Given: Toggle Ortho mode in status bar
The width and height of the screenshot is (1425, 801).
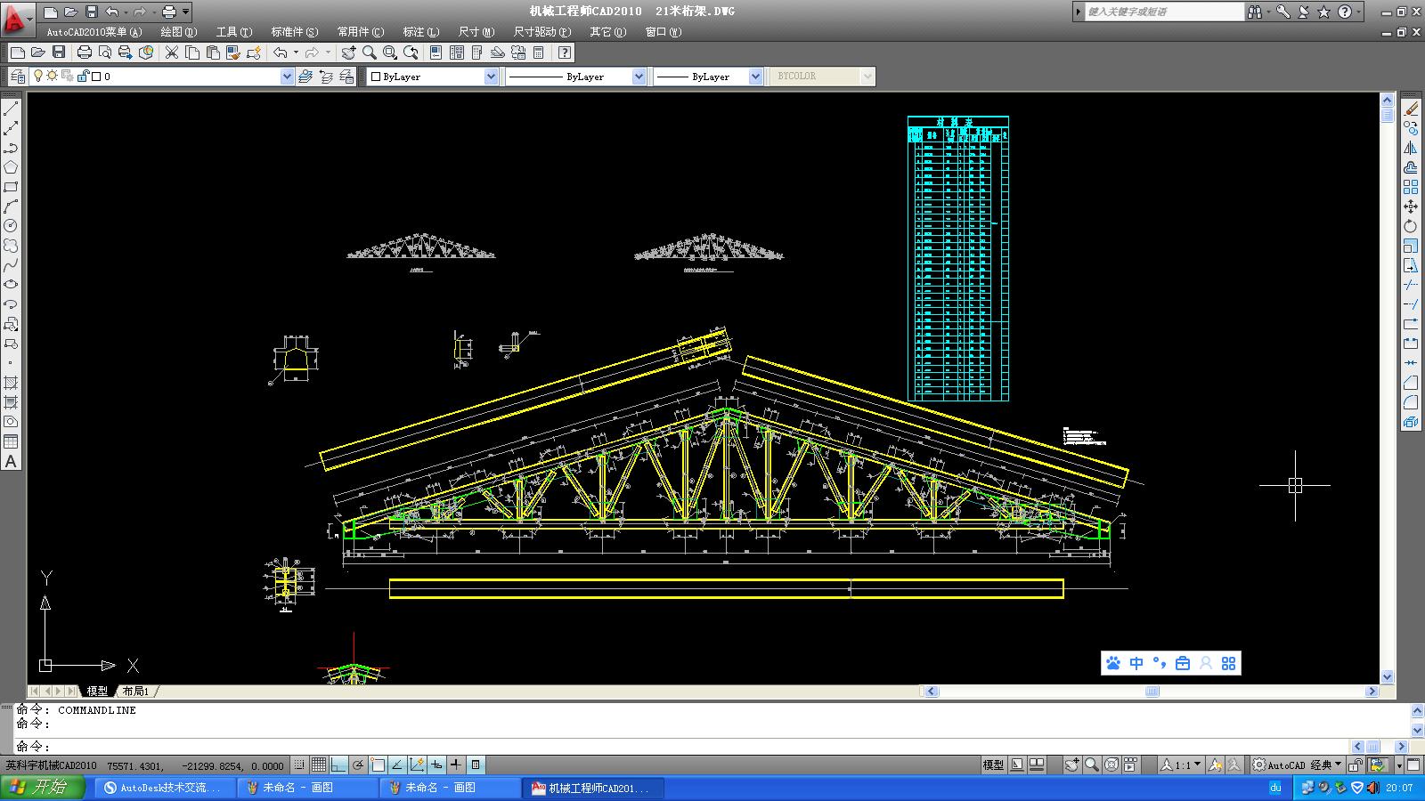Looking at the screenshot, I should click(x=338, y=765).
